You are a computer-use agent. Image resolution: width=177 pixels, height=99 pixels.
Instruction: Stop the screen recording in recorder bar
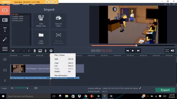pos(55,2)
